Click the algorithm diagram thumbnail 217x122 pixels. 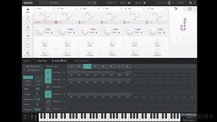coord(183,24)
